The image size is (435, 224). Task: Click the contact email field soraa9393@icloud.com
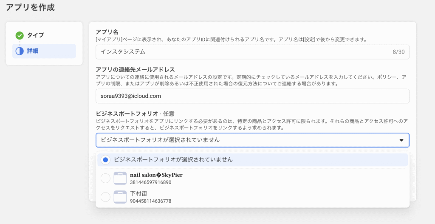[252, 96]
